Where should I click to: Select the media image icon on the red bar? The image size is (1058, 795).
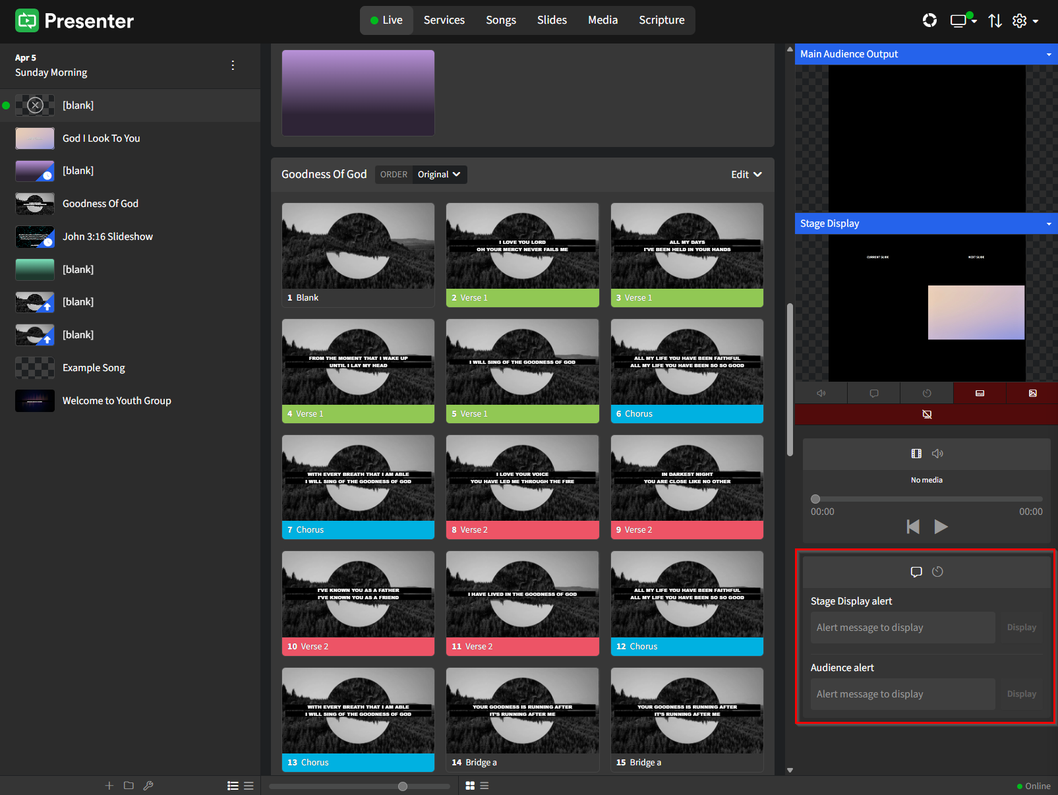pyautogui.click(x=1032, y=392)
